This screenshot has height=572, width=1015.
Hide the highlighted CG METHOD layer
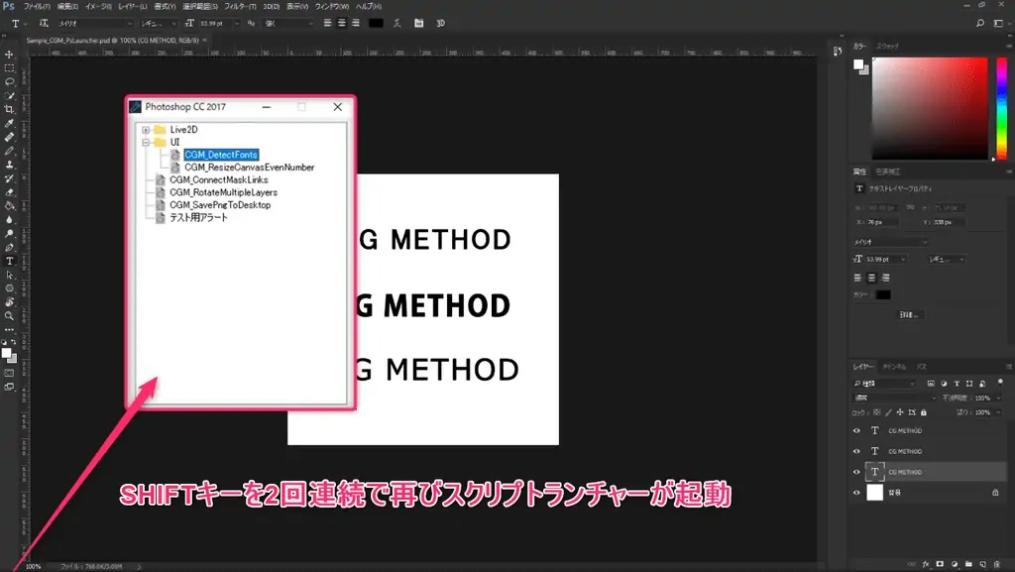(856, 472)
